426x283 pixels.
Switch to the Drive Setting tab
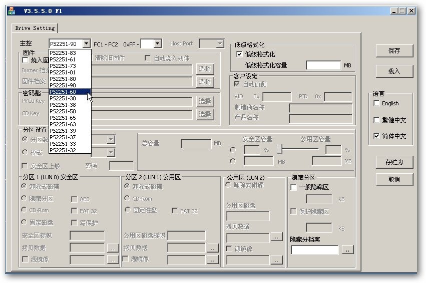tap(34, 28)
